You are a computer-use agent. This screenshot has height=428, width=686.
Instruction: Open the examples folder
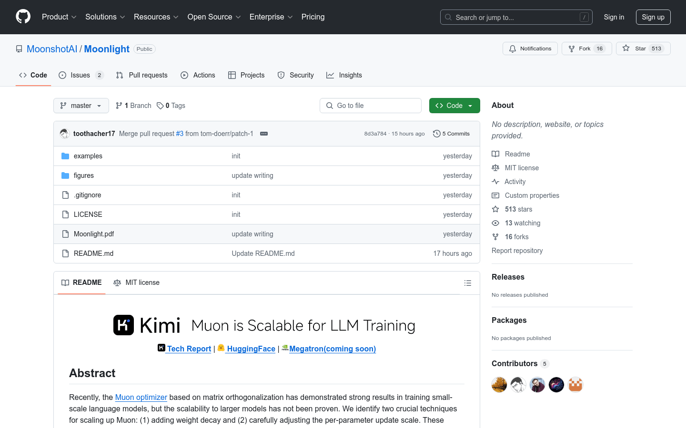88,156
